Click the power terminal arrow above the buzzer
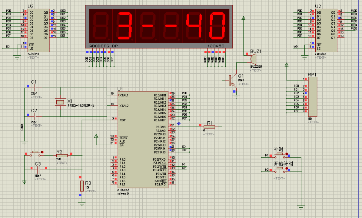The image size is (362, 218). point(243,18)
